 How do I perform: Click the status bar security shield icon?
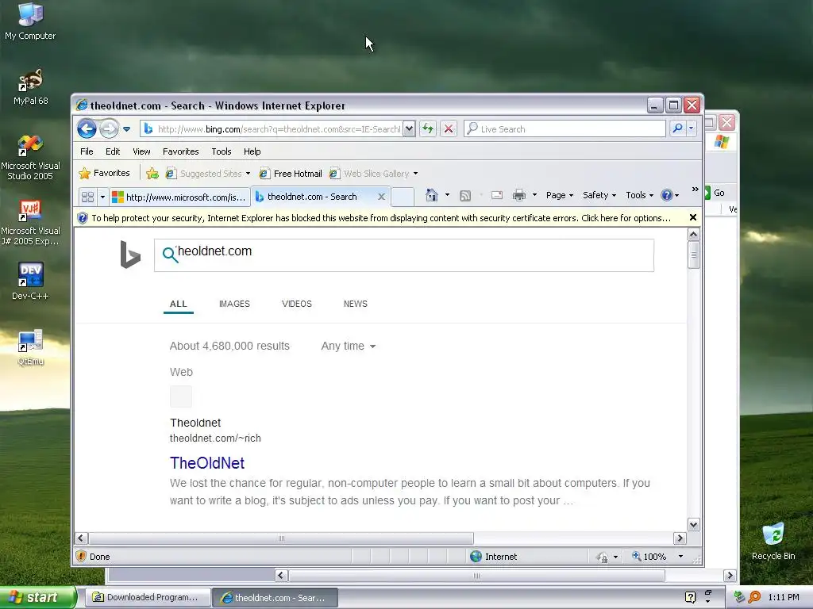coord(81,556)
